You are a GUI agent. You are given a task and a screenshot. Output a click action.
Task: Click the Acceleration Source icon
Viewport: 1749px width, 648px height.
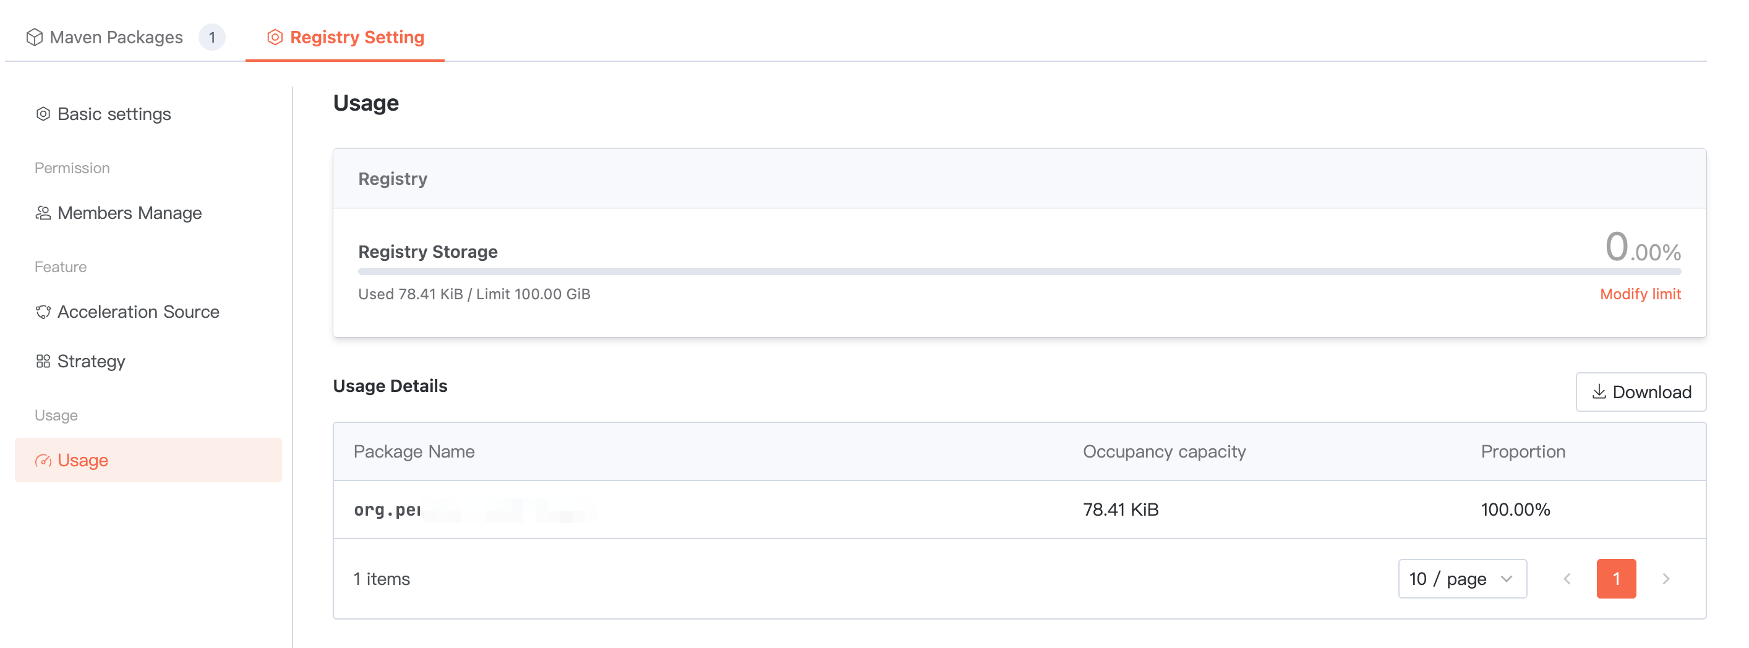click(43, 312)
